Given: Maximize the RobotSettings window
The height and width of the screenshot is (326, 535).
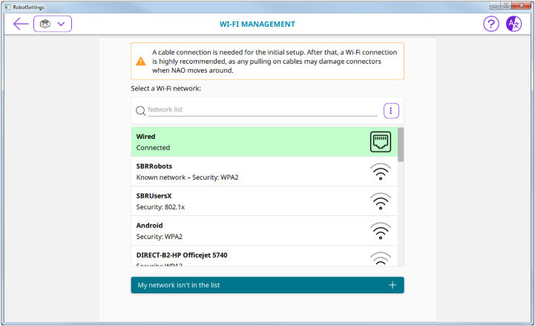Looking at the screenshot, I should coord(506,5).
